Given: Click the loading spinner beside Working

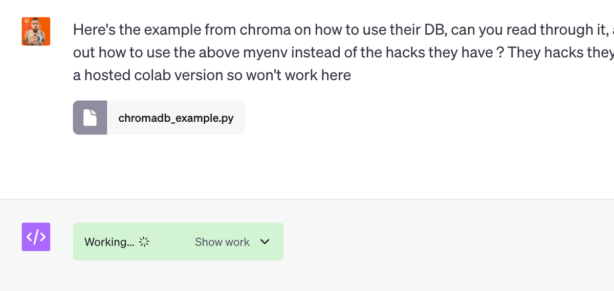Looking at the screenshot, I should (x=144, y=242).
